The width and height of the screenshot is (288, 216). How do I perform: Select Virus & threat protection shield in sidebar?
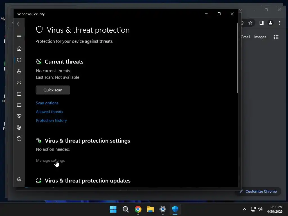click(x=19, y=60)
